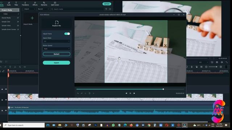This screenshot has width=232, height=130.
Task: Open WhatsApp from the taskbar
Action: 113,125
